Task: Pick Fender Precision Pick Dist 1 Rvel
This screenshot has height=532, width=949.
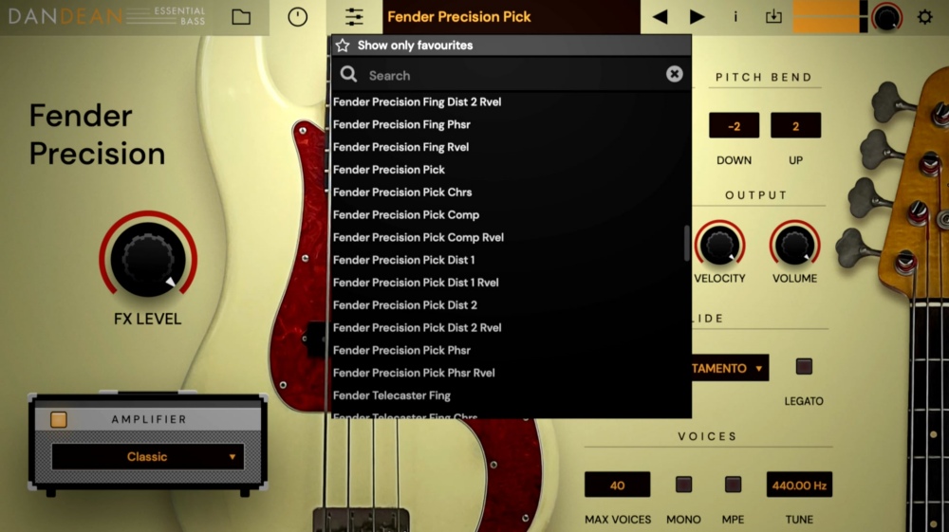Action: click(416, 283)
